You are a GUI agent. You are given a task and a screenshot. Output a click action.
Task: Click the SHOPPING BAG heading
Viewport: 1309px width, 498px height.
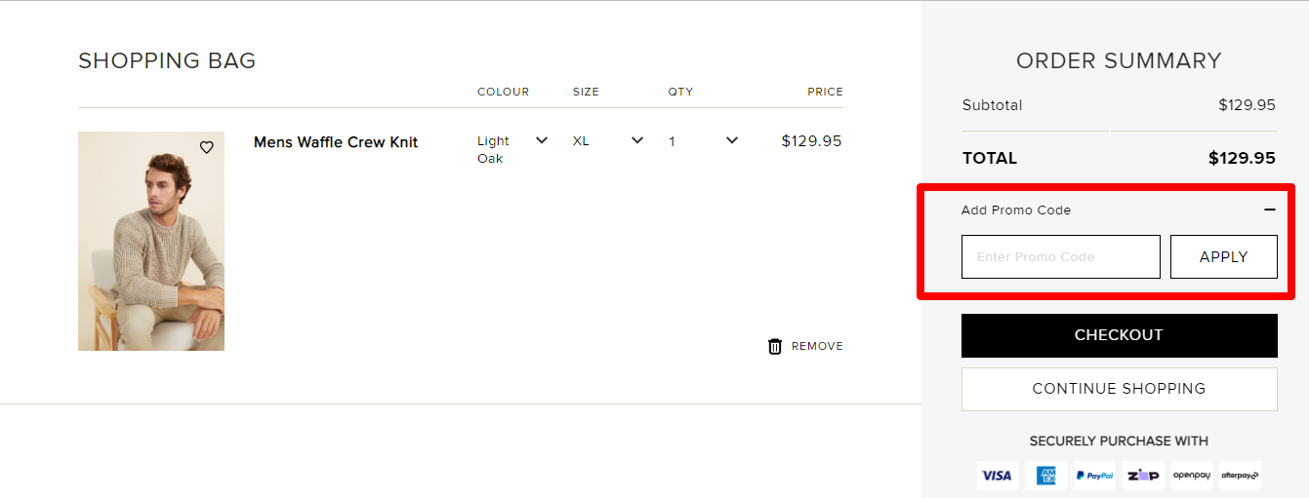167,60
